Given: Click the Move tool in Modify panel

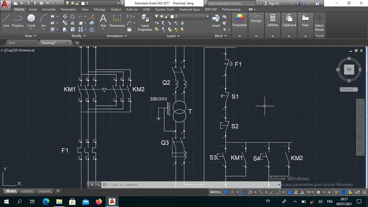Looking at the screenshot, I should (65, 17).
